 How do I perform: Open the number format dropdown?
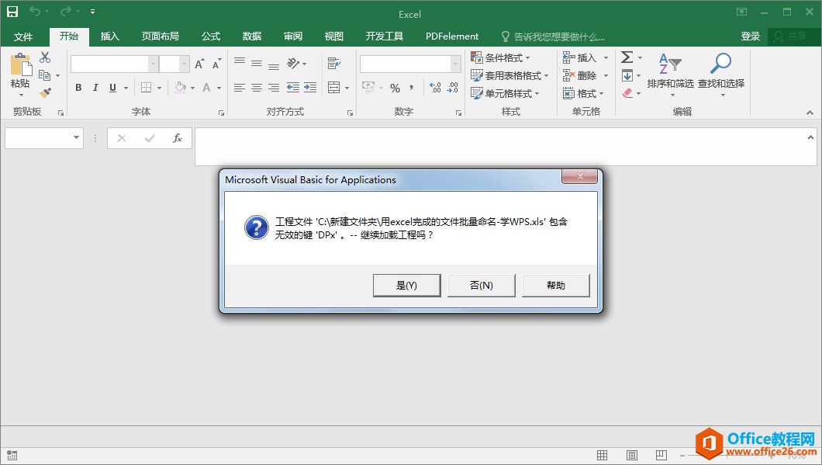[455, 64]
